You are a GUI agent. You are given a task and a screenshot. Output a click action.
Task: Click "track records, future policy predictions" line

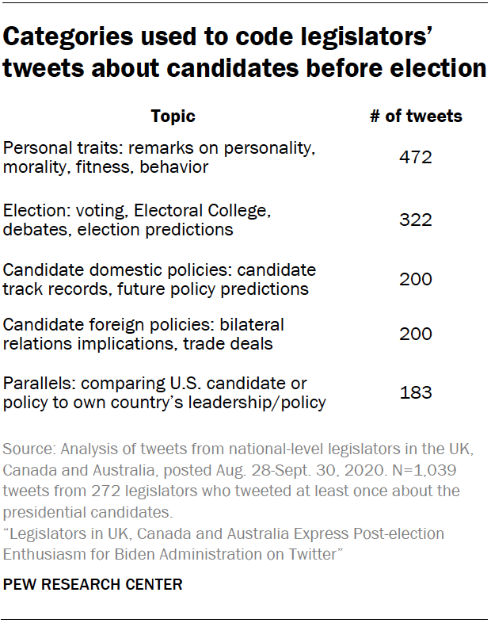[x=156, y=289]
